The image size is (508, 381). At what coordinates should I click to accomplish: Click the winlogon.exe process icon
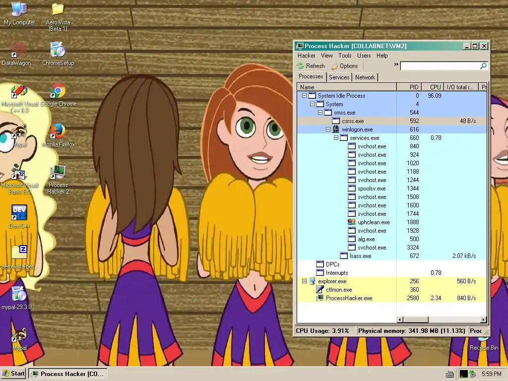coord(336,129)
